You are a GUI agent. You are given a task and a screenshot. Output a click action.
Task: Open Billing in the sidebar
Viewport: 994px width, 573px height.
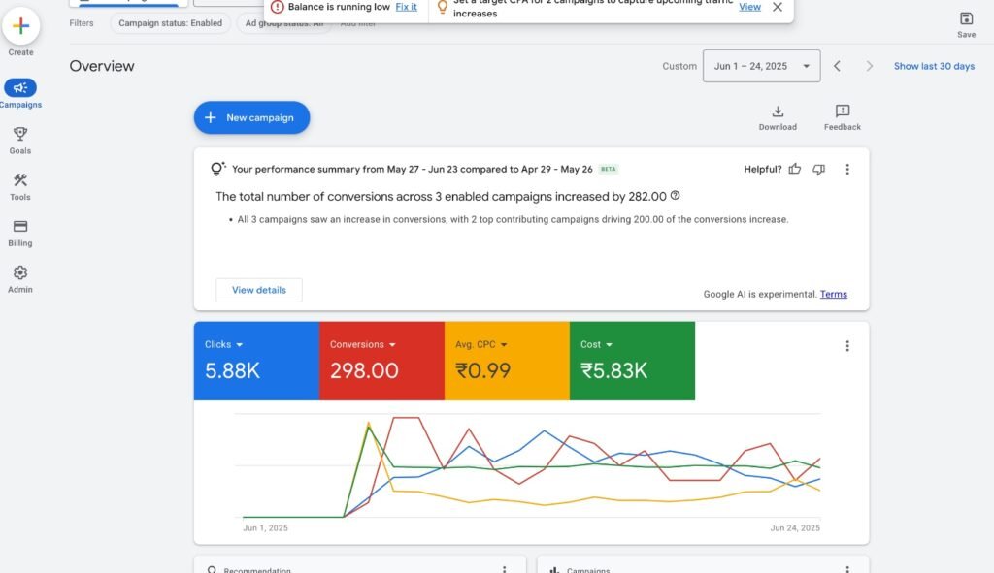coord(20,233)
